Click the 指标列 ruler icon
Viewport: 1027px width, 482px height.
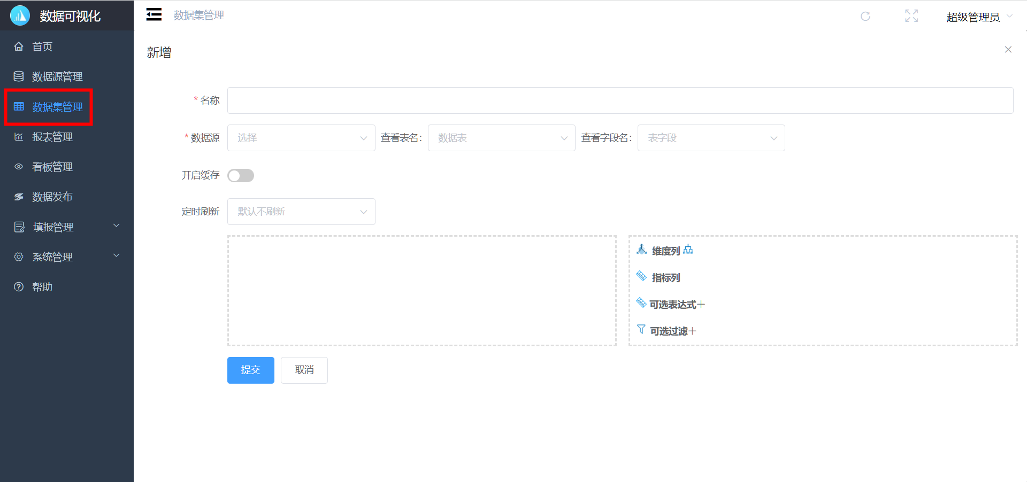pos(641,276)
